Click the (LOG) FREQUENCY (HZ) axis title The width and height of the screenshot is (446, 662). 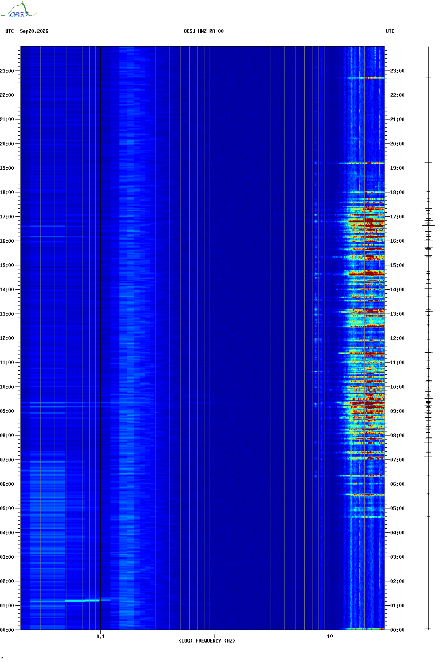pyautogui.click(x=207, y=641)
